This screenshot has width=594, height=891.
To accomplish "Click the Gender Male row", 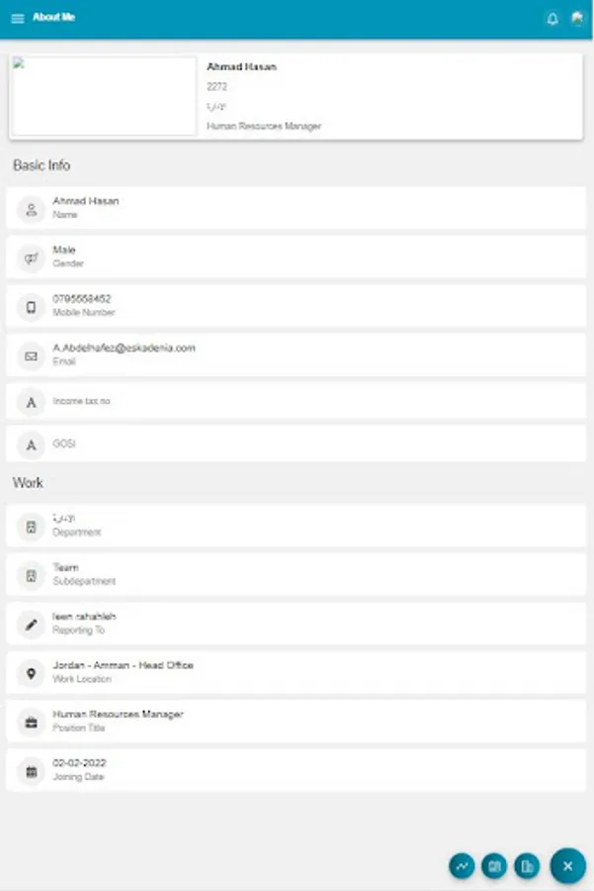I will click(x=297, y=257).
